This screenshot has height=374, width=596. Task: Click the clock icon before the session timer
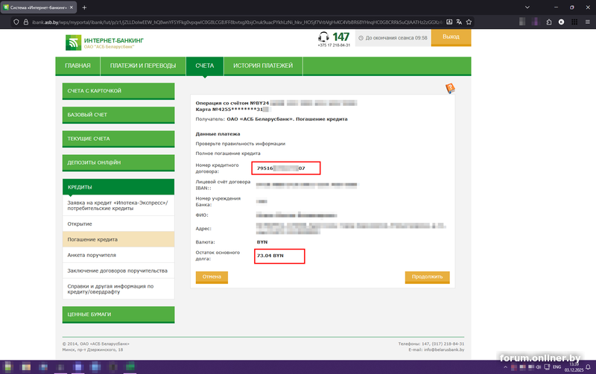(x=361, y=38)
